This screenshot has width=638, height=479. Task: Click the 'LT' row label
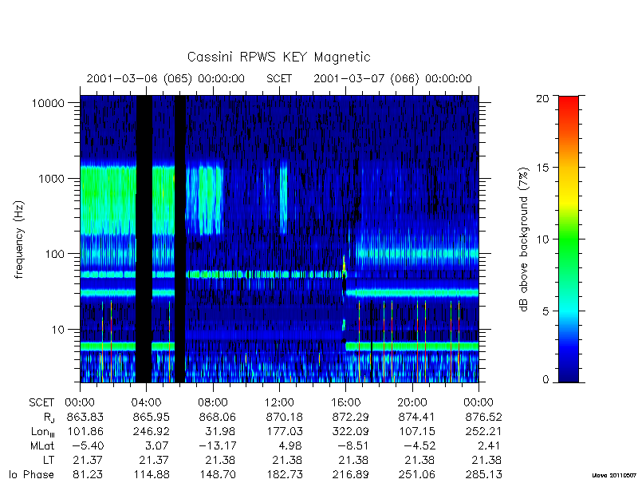pos(49,461)
